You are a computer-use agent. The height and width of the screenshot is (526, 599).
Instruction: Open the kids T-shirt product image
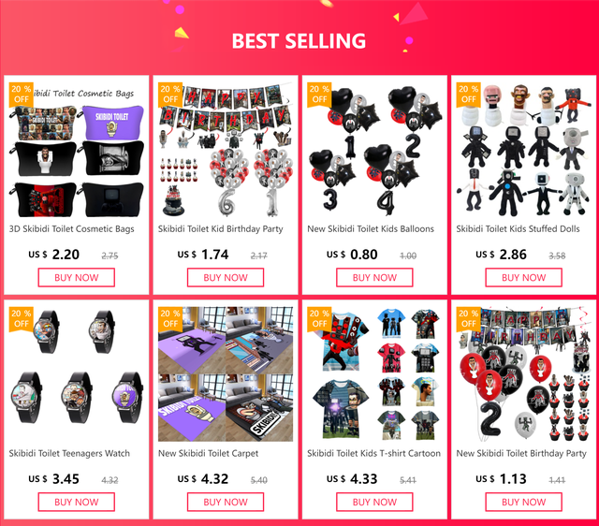click(374, 374)
